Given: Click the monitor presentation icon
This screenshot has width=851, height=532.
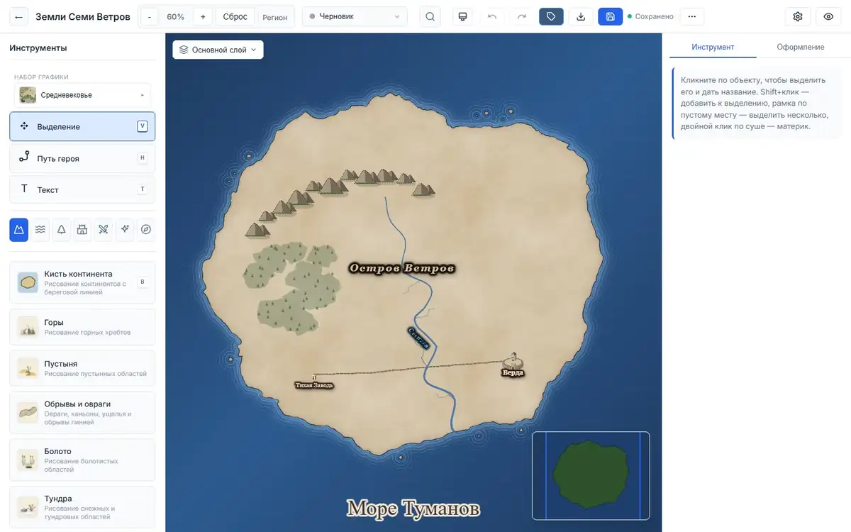Looking at the screenshot, I should pos(463,16).
